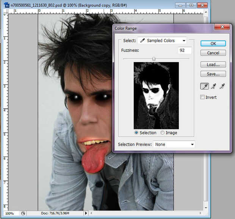Choose the Image radio button
This screenshot has width=235, height=219.
162,133
